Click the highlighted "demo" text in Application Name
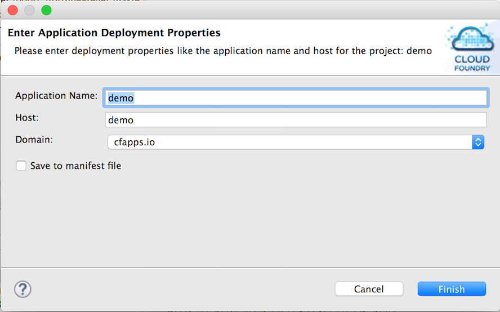 point(121,98)
